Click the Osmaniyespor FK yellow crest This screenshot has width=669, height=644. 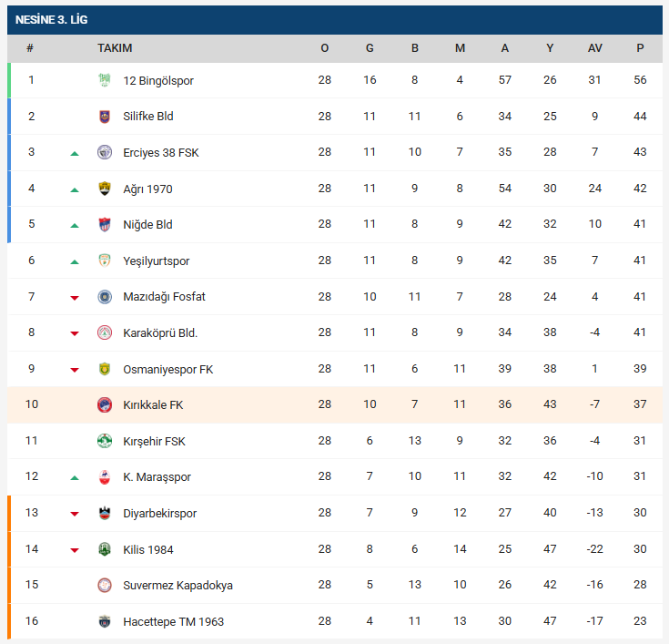(104, 369)
